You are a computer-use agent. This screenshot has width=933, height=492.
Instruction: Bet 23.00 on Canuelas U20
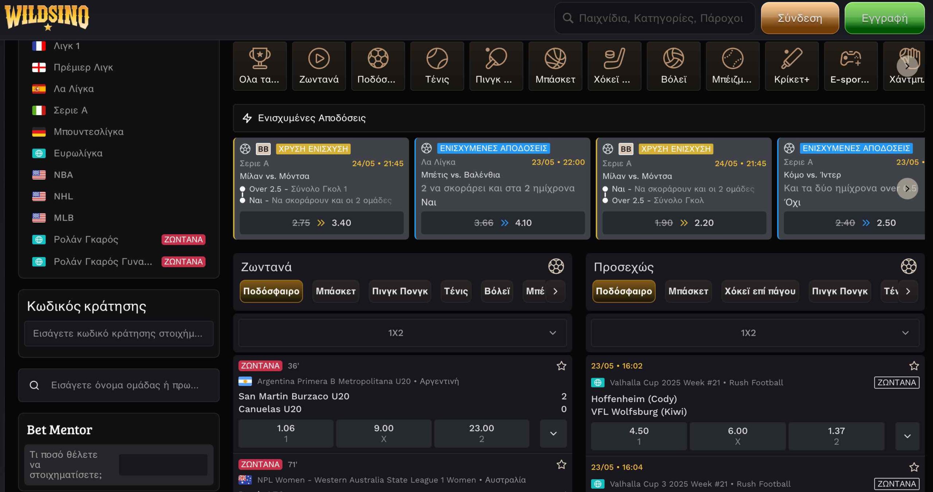tap(481, 433)
